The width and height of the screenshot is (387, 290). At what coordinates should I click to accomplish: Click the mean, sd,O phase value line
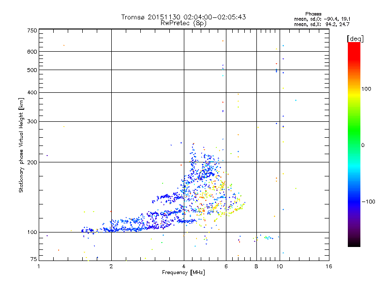tap(322, 19)
